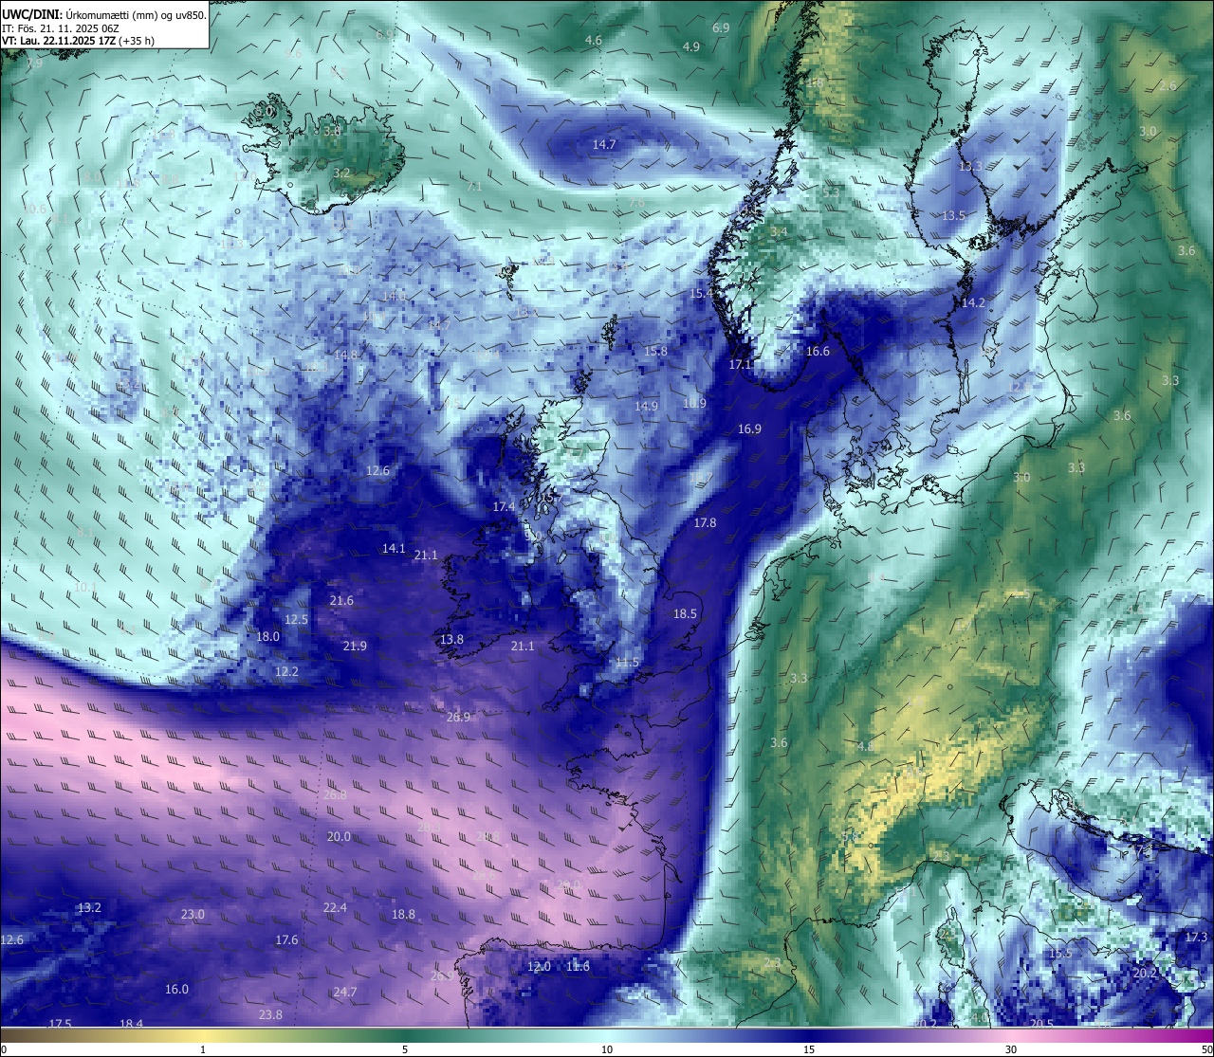The width and height of the screenshot is (1214, 1057).
Task: Click the map value '3.2' over Iceland
Action: click(341, 173)
